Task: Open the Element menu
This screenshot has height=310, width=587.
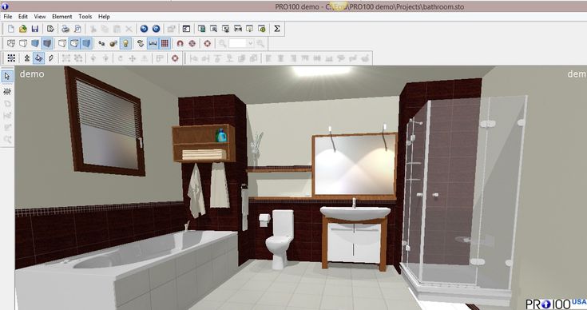Action: click(61, 17)
